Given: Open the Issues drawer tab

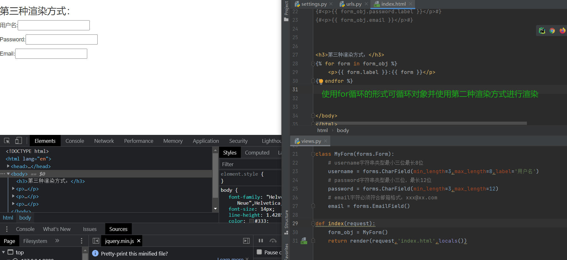Looking at the screenshot, I should (90, 229).
